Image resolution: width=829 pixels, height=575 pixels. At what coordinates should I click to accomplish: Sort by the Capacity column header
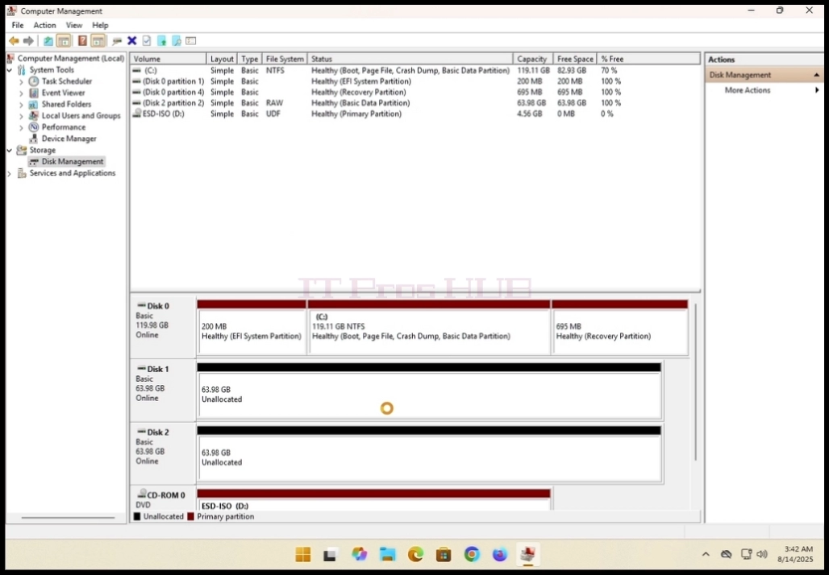click(533, 59)
